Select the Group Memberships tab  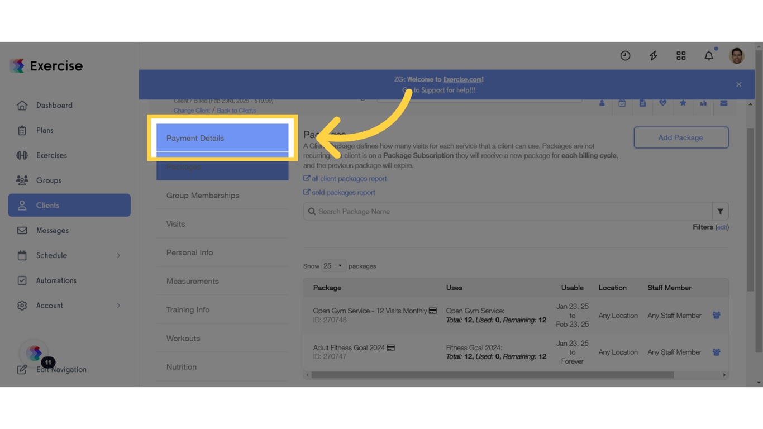[202, 196]
